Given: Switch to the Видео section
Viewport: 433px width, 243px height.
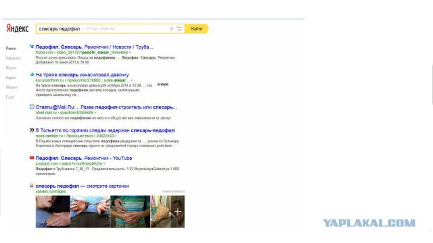Looking at the screenshot, I should (x=11, y=67).
